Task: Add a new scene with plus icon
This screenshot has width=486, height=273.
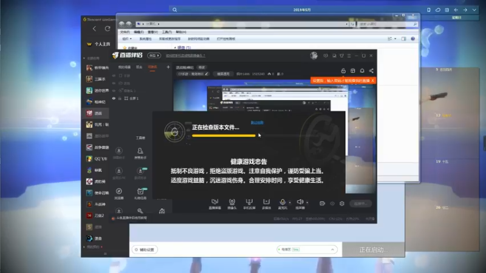Action: 168,67
